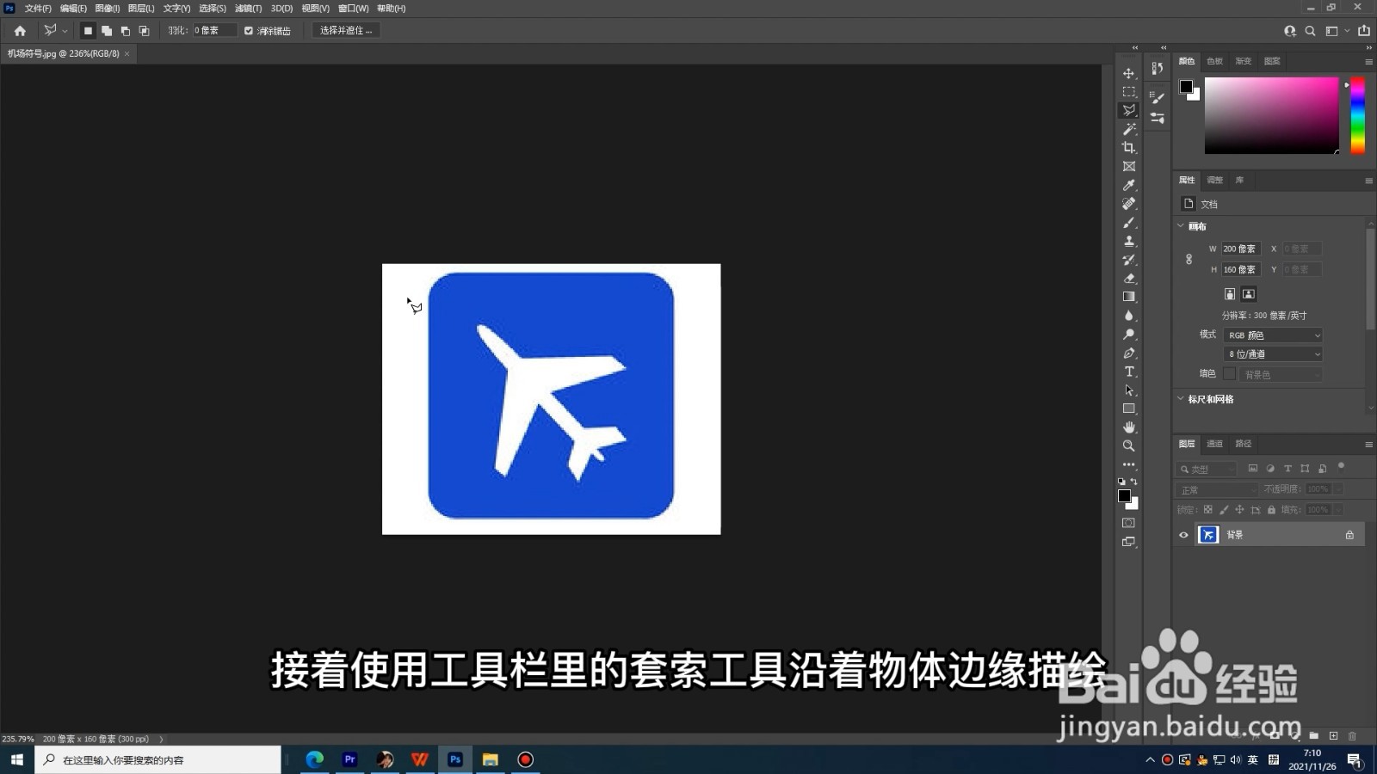
Task: Collapse the 画布 section
Action: pos(1181,226)
